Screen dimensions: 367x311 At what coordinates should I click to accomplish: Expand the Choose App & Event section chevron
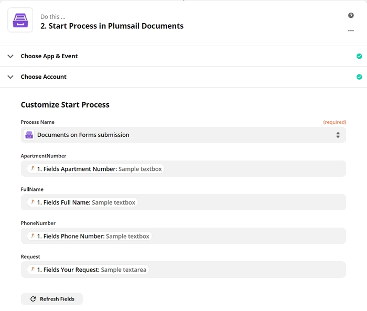(10, 56)
